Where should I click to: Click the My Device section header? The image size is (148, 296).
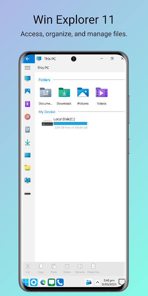[47, 112]
